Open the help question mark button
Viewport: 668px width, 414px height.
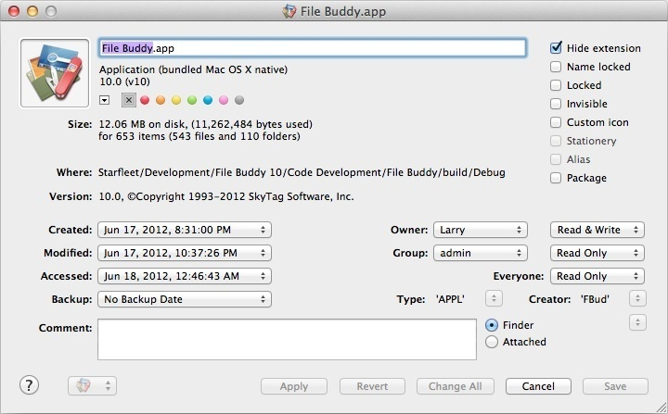pyautogui.click(x=29, y=385)
